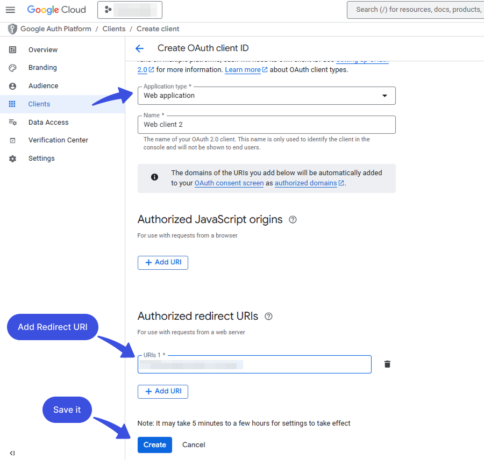
Task: Open the OAuth consent screen link
Action: pyautogui.click(x=229, y=183)
